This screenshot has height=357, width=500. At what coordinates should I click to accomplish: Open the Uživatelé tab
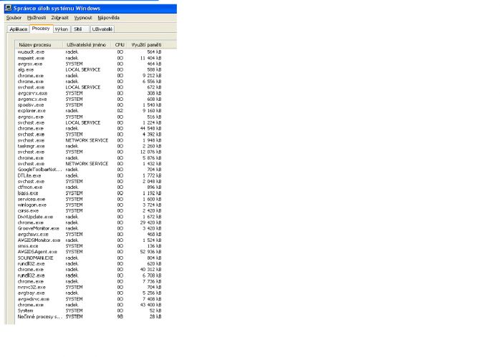[x=102, y=29]
